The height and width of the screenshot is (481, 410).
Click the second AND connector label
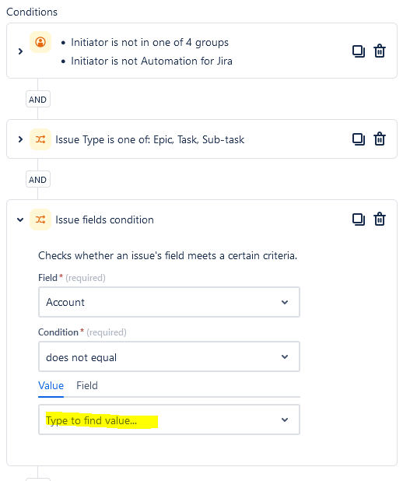pyautogui.click(x=37, y=180)
